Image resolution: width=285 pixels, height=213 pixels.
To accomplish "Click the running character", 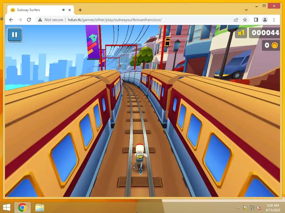I will point(140,158).
